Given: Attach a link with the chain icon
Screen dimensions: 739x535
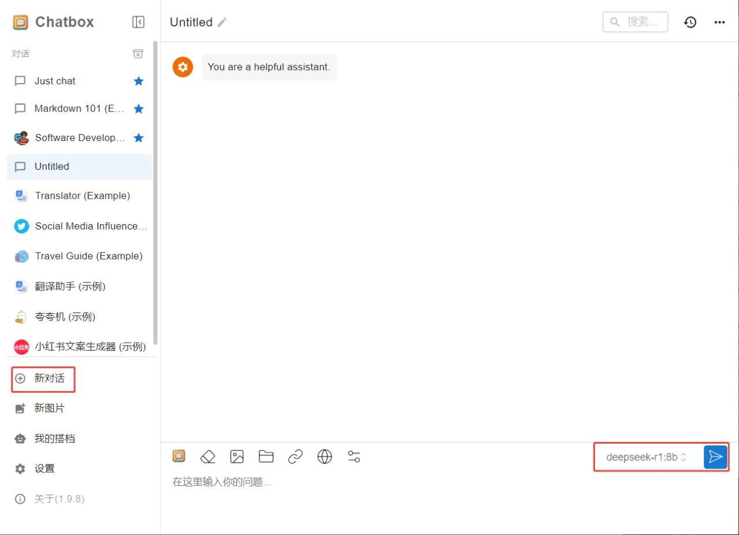Looking at the screenshot, I should 295,457.
